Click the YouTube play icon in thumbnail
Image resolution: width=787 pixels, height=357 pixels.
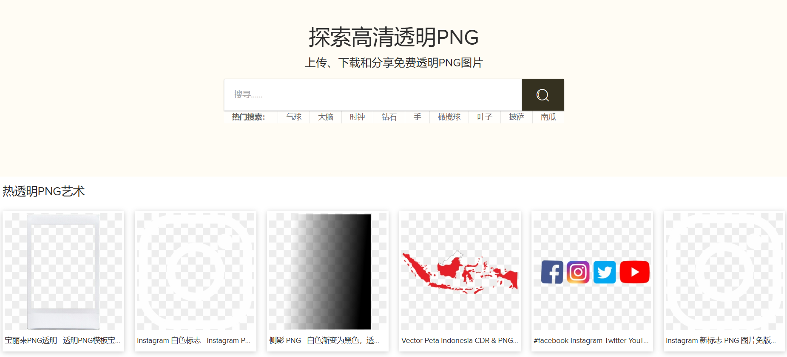[635, 272]
